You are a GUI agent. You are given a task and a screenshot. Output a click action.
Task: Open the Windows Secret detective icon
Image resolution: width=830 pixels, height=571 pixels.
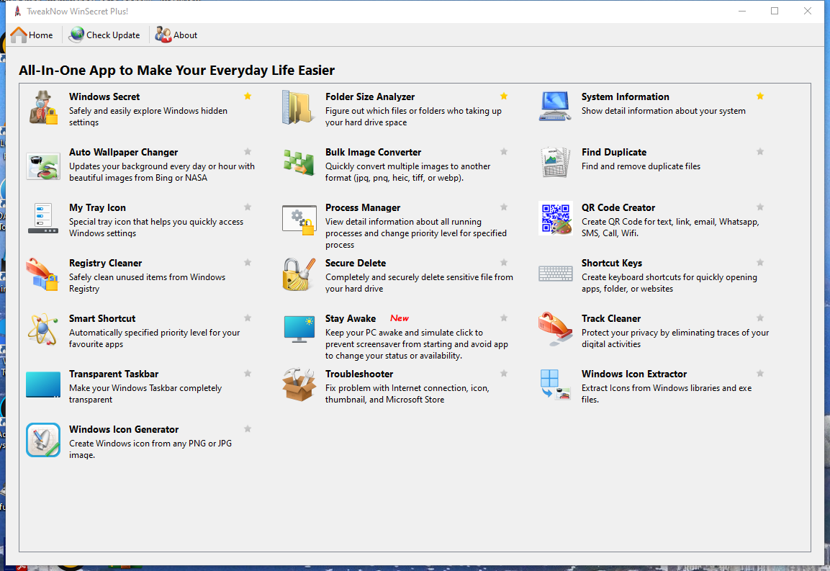pyautogui.click(x=42, y=108)
